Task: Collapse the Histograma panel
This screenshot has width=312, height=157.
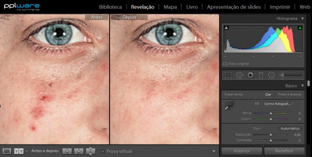Action: click(302, 19)
